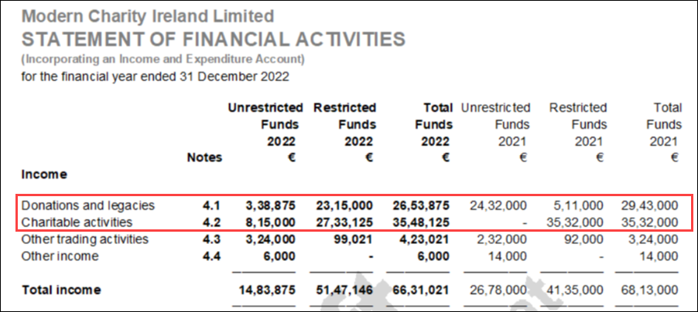Click total income value 68,13,000
Screen dimensions: 698x312
coord(650,290)
